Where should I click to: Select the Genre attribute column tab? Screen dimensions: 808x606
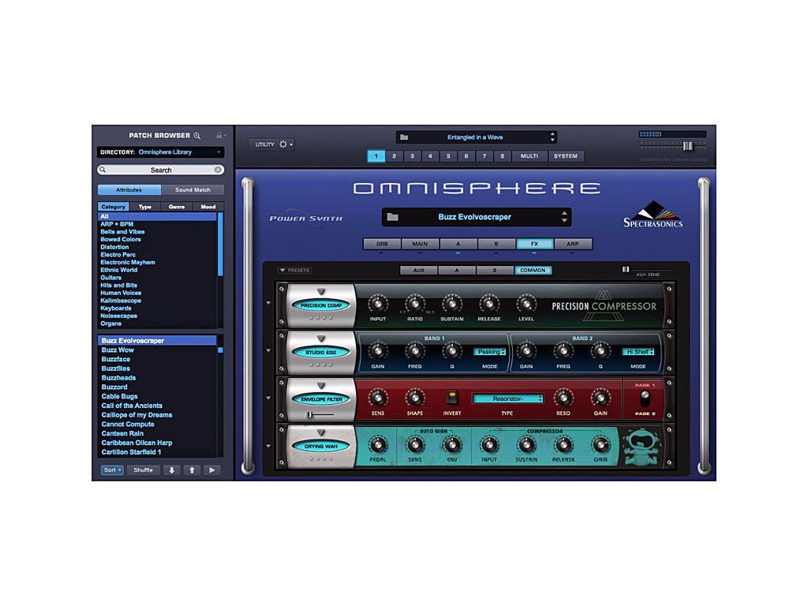coord(176,207)
